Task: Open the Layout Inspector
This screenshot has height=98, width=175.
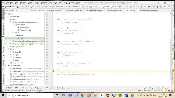Action: click(x=163, y=88)
